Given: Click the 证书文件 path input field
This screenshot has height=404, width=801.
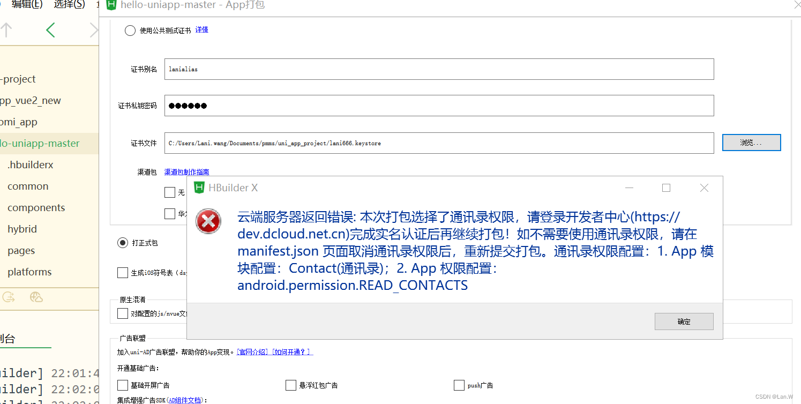Looking at the screenshot, I should coord(439,143).
